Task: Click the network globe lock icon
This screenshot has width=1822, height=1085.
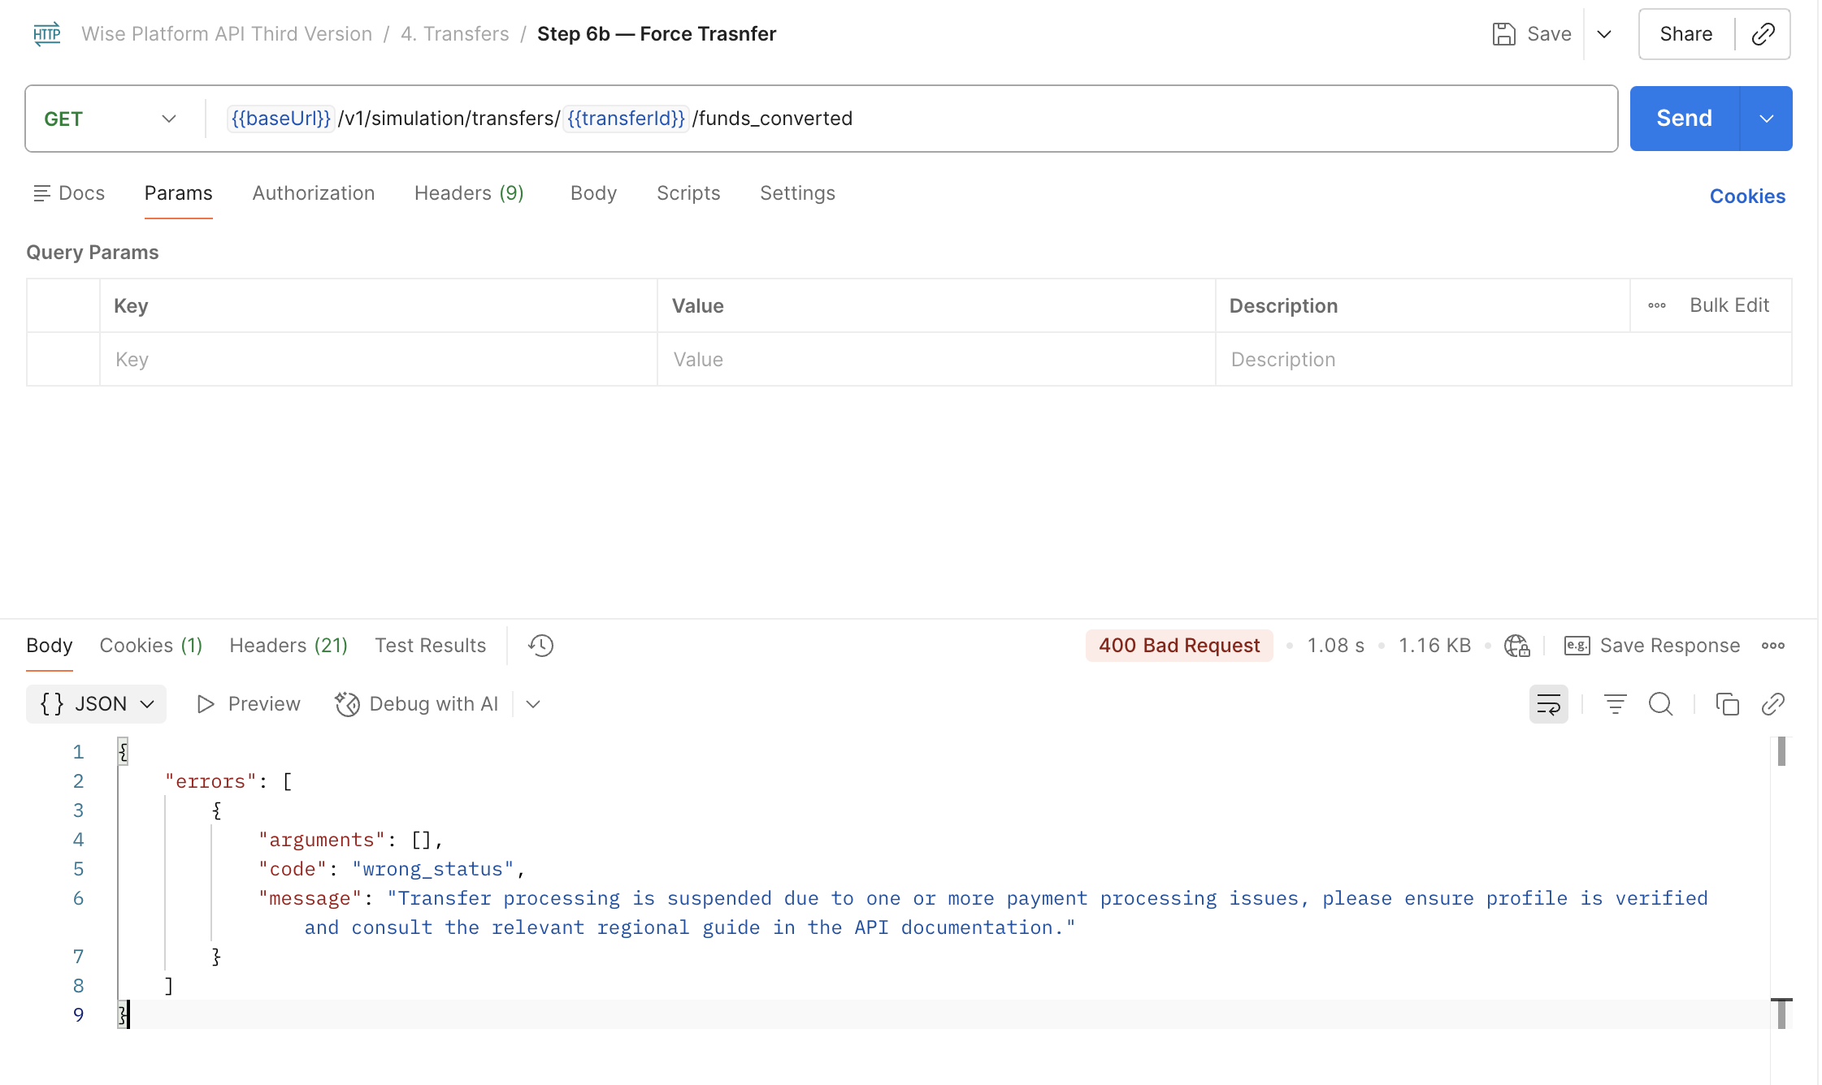Action: pos(1516,646)
